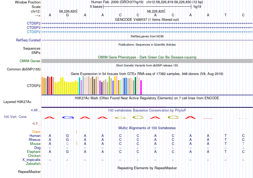Click black CTDSP2 label beside GTEx chart
Image resolution: width=253 pixels, height=178 pixels.
(34, 86)
